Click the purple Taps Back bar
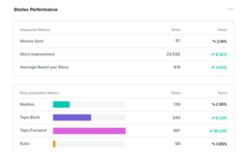248x152 pixels. pyautogui.click(x=72, y=118)
